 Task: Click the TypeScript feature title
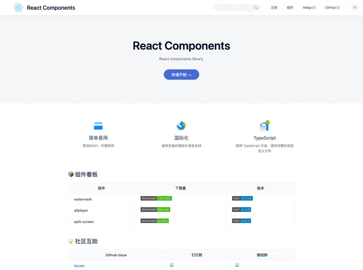265,138
